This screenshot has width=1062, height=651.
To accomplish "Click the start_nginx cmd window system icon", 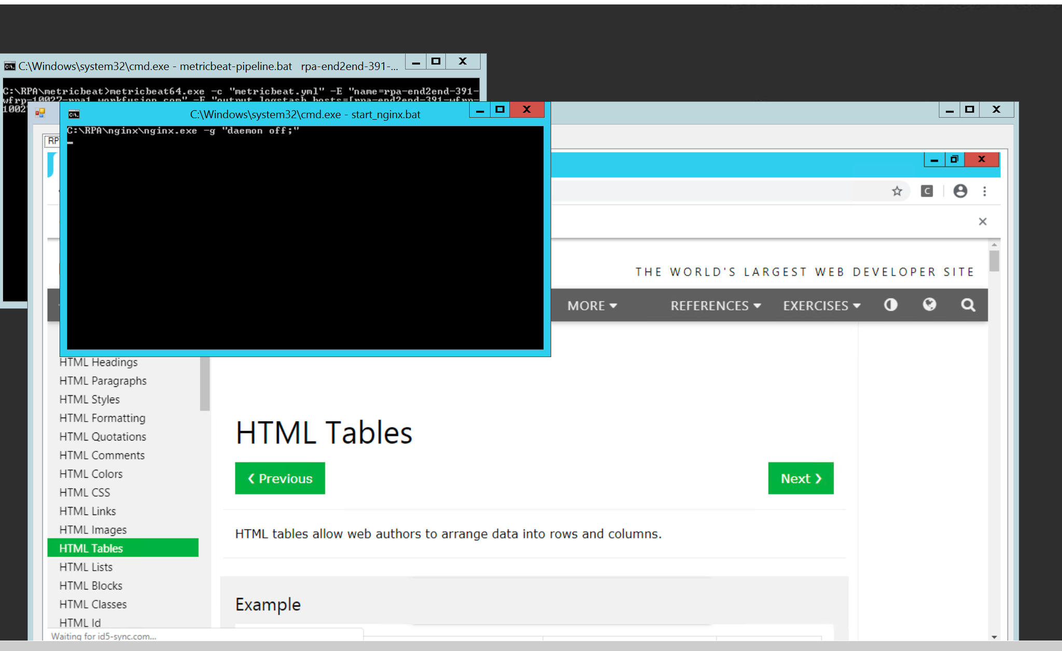I will 74,115.
